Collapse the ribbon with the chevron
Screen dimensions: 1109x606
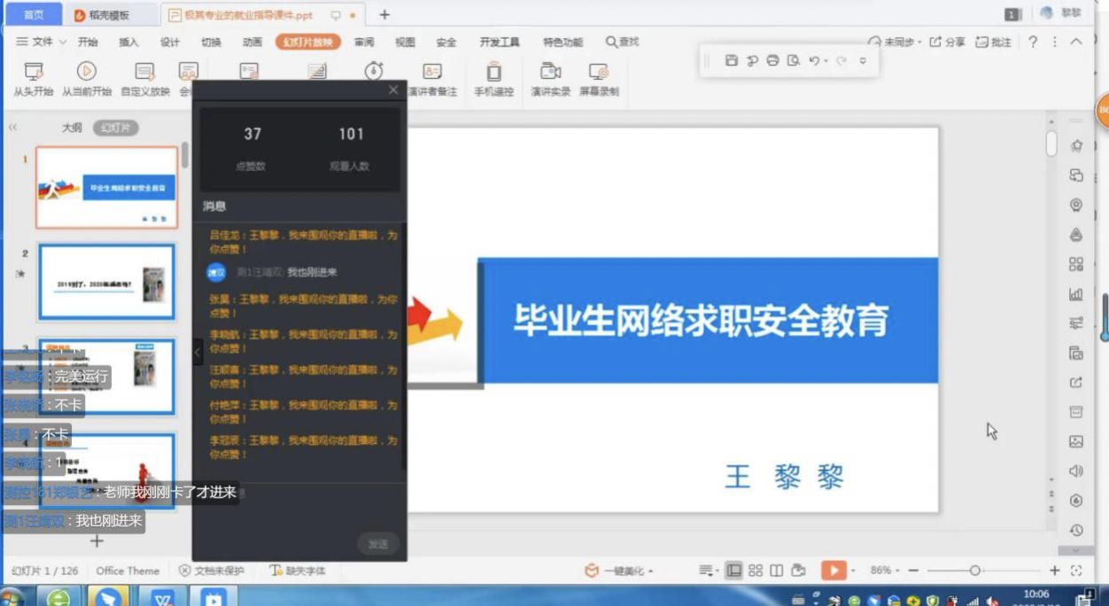click(x=1076, y=42)
